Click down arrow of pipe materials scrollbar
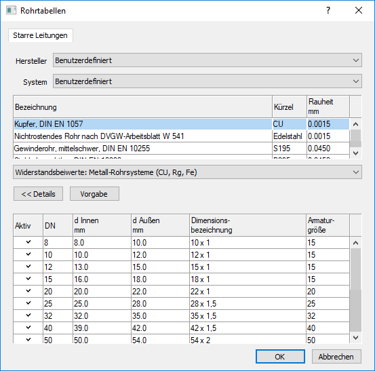The width and height of the screenshot is (375, 371). tap(355, 153)
